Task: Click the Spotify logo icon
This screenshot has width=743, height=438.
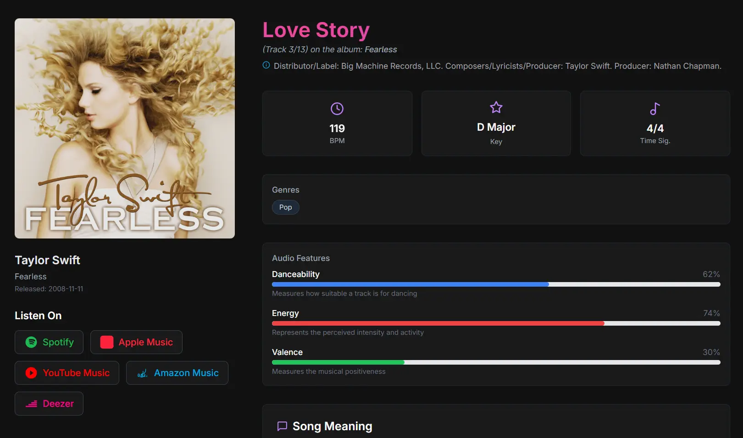Action: 31,342
